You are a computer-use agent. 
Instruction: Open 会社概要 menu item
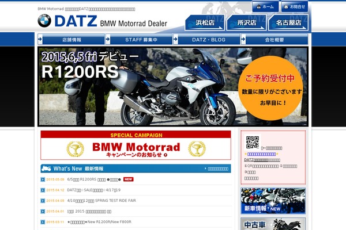coord(274,40)
